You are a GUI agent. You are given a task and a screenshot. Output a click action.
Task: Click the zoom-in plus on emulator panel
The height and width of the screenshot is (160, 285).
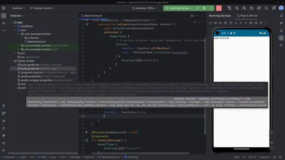272,132
